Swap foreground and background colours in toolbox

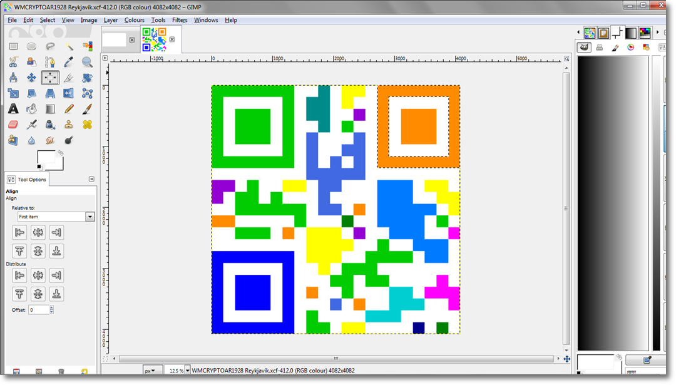click(60, 153)
